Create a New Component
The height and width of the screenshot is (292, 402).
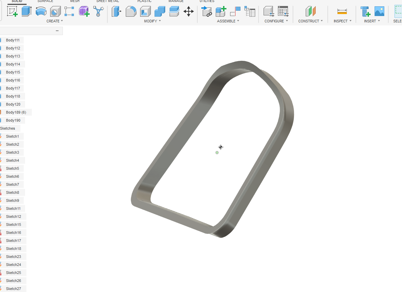tap(221, 11)
